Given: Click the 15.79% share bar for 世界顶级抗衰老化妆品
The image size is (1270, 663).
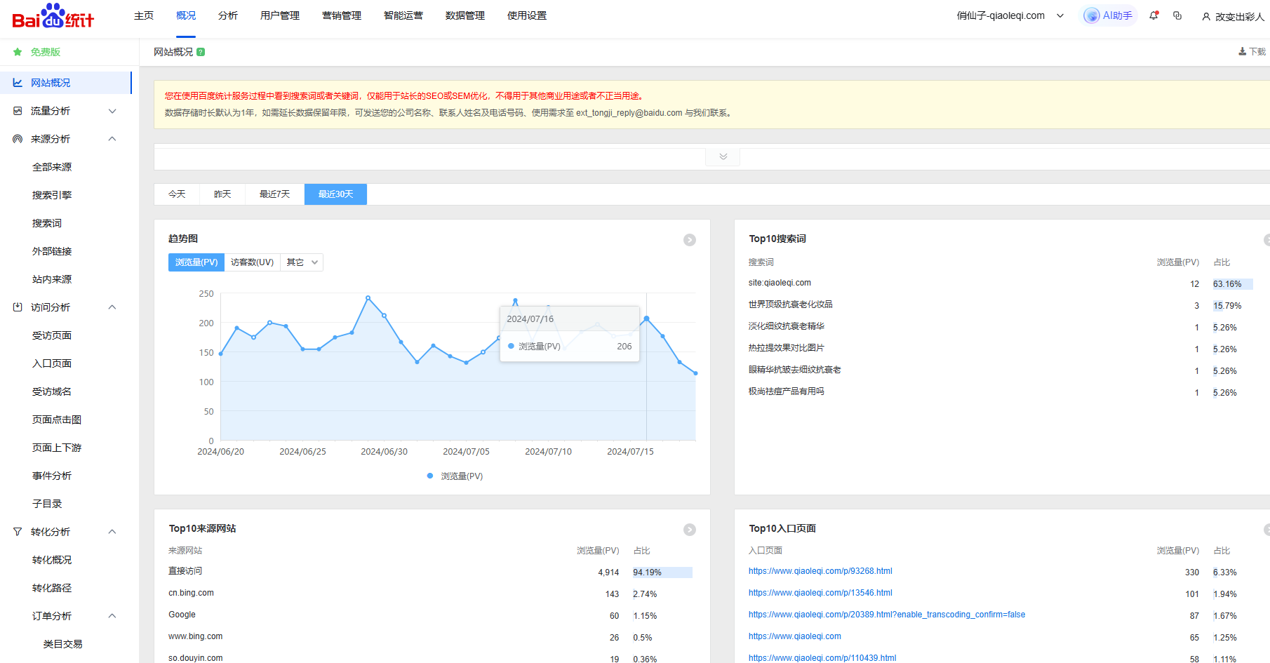Looking at the screenshot, I should (1227, 306).
